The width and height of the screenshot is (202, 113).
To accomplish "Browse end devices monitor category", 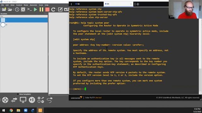I will [x=23, y=100].
